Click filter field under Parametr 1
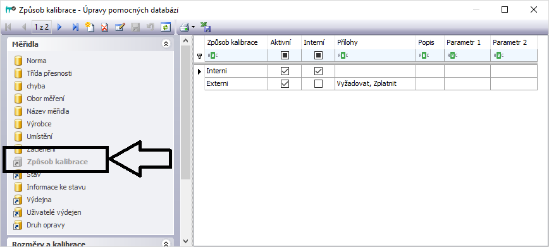The image size is (549, 247). 467,56
